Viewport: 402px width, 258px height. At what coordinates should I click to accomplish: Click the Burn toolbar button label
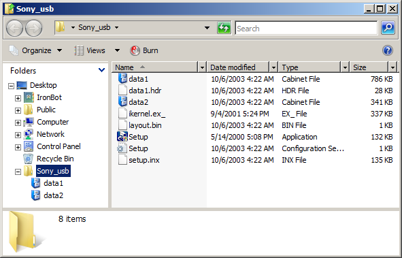tap(150, 50)
